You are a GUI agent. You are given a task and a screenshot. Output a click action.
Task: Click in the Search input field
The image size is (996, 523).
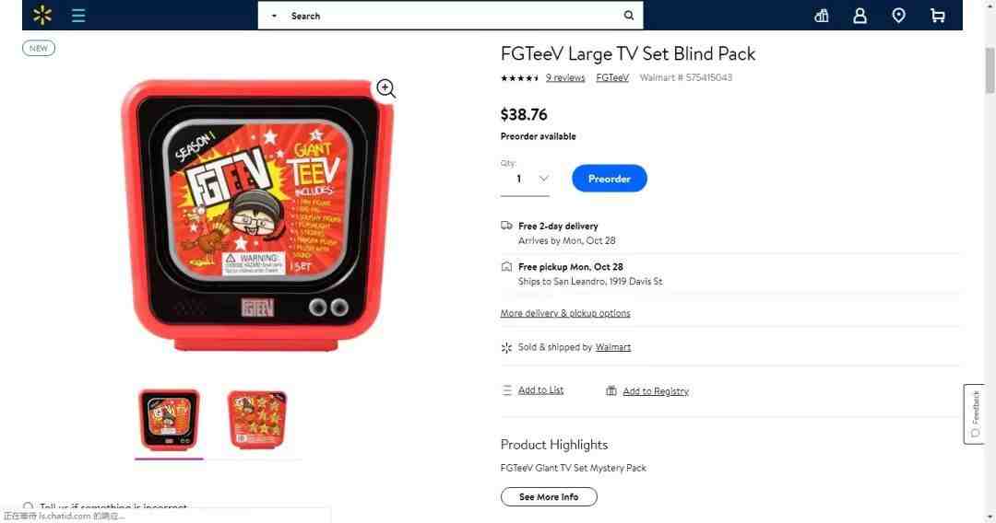[450, 16]
